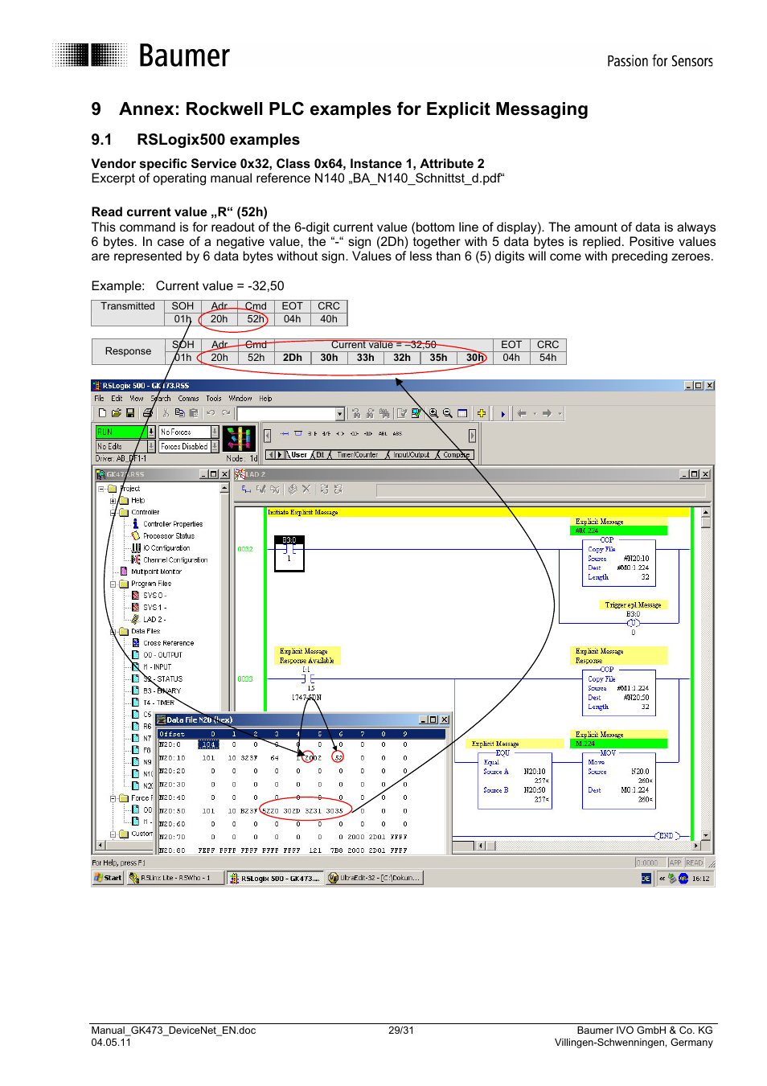
Task: Collapse the Force Files folder node
Action: tap(113, 798)
